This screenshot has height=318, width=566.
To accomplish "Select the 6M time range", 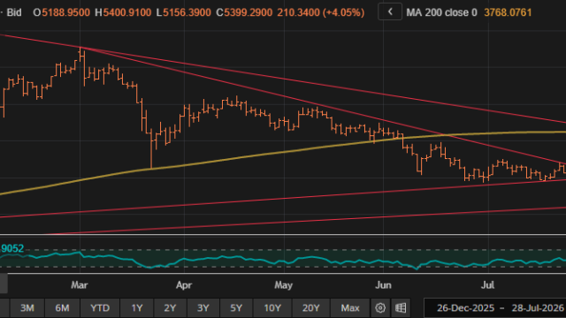I will point(62,308).
